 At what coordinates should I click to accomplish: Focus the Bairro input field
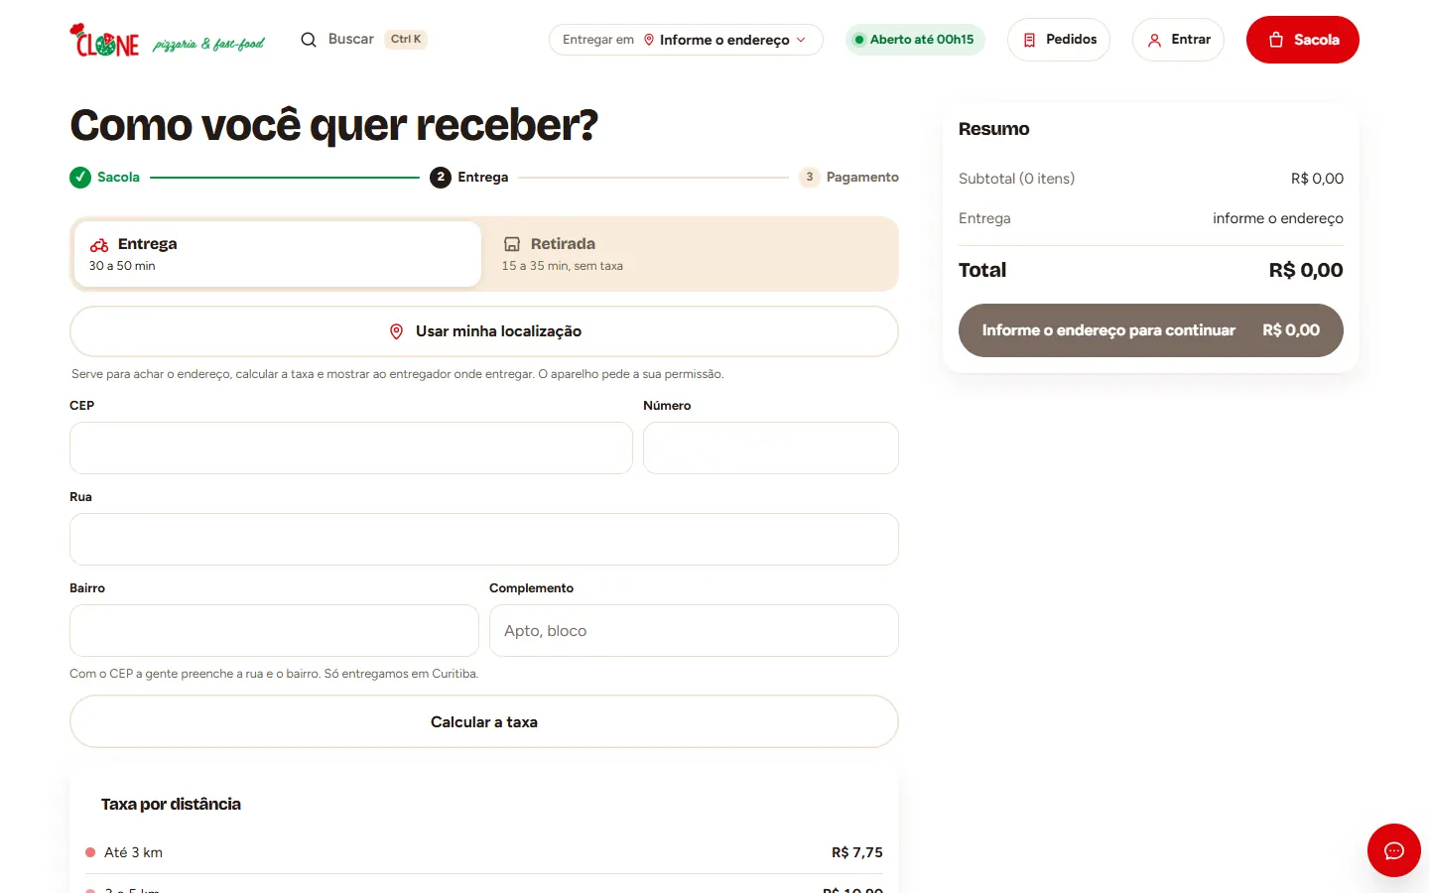coord(274,630)
